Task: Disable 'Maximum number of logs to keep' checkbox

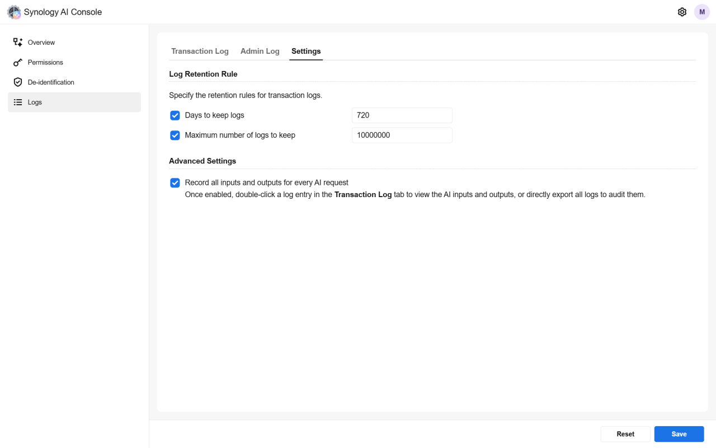Action: click(x=175, y=135)
